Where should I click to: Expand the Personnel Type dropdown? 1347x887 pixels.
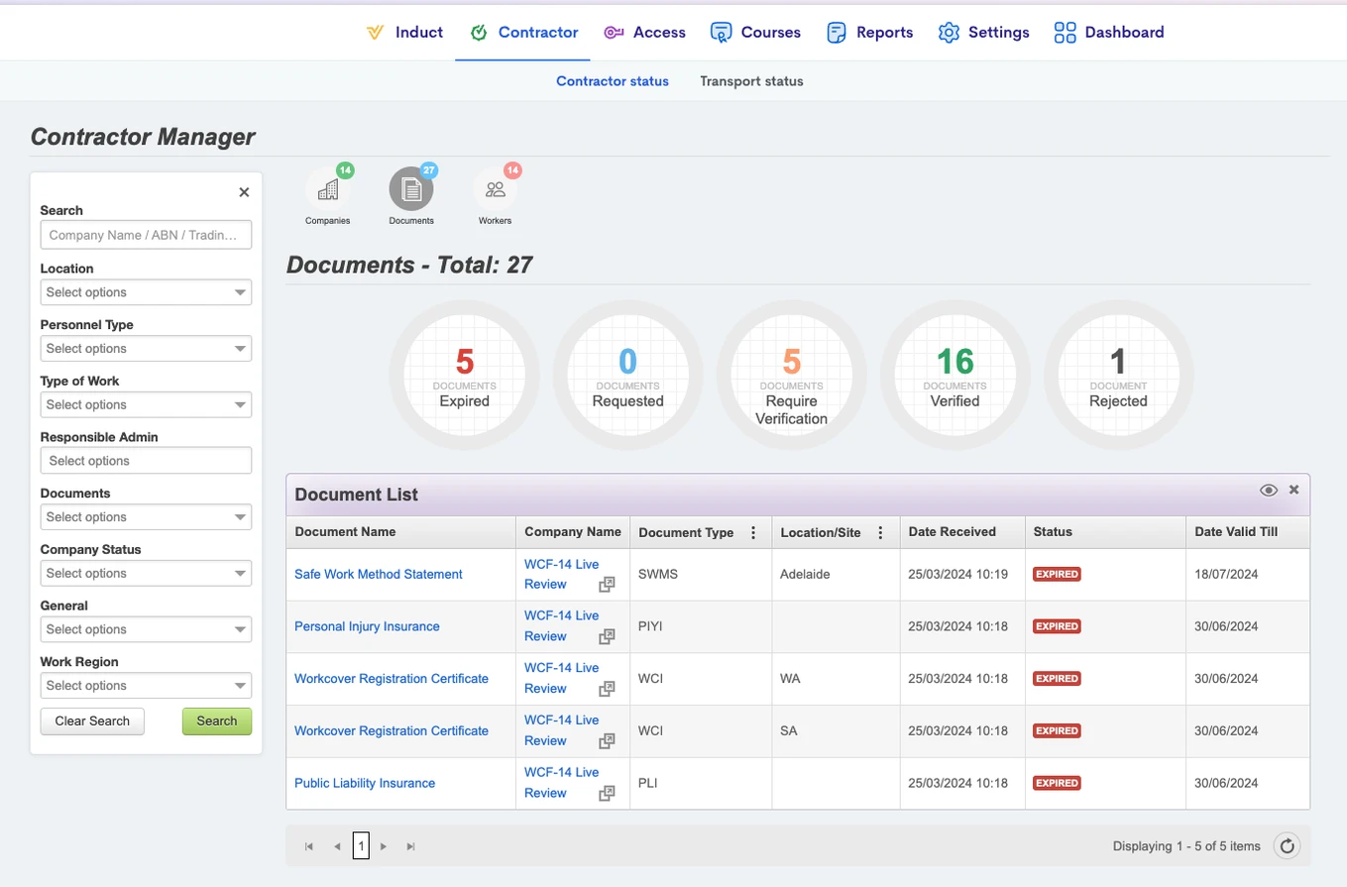click(146, 349)
